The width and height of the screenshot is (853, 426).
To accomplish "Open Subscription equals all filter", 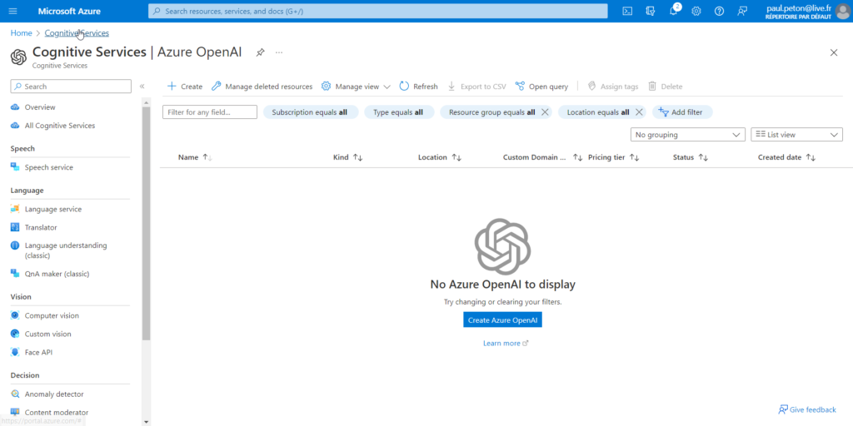I will 311,112.
